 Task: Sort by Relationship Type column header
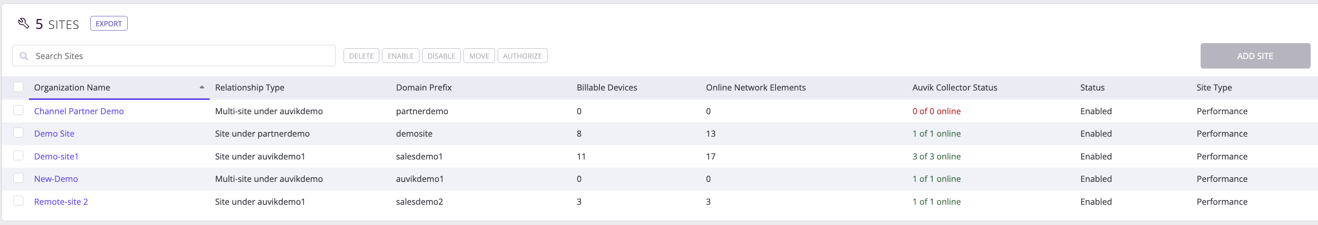[x=250, y=87]
